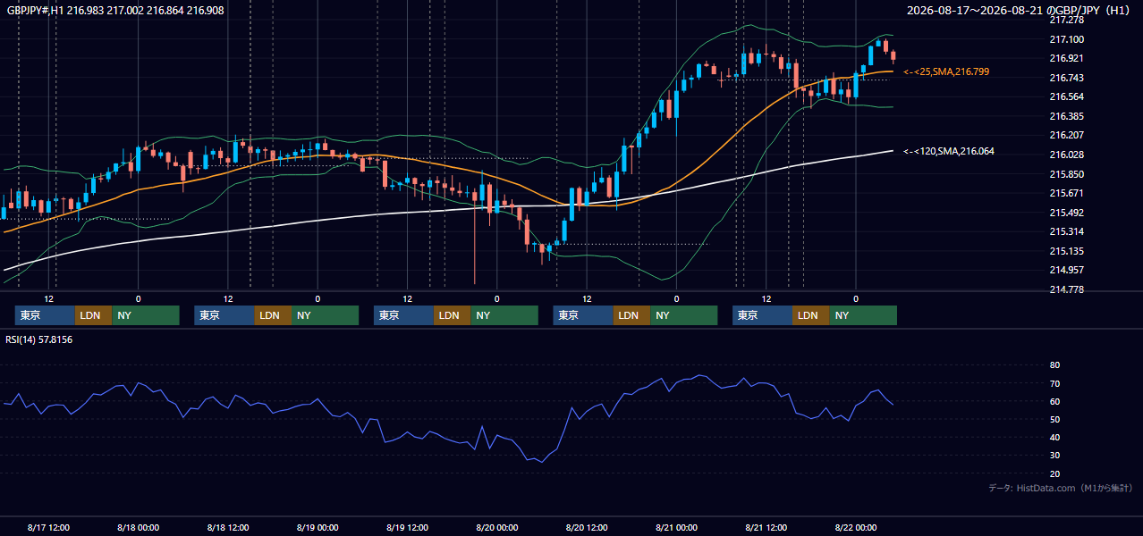Click RSI axis level 70
The image size is (1143, 536).
[x=1054, y=383]
